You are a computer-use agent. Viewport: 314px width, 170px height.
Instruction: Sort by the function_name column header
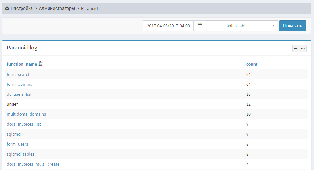(22, 64)
